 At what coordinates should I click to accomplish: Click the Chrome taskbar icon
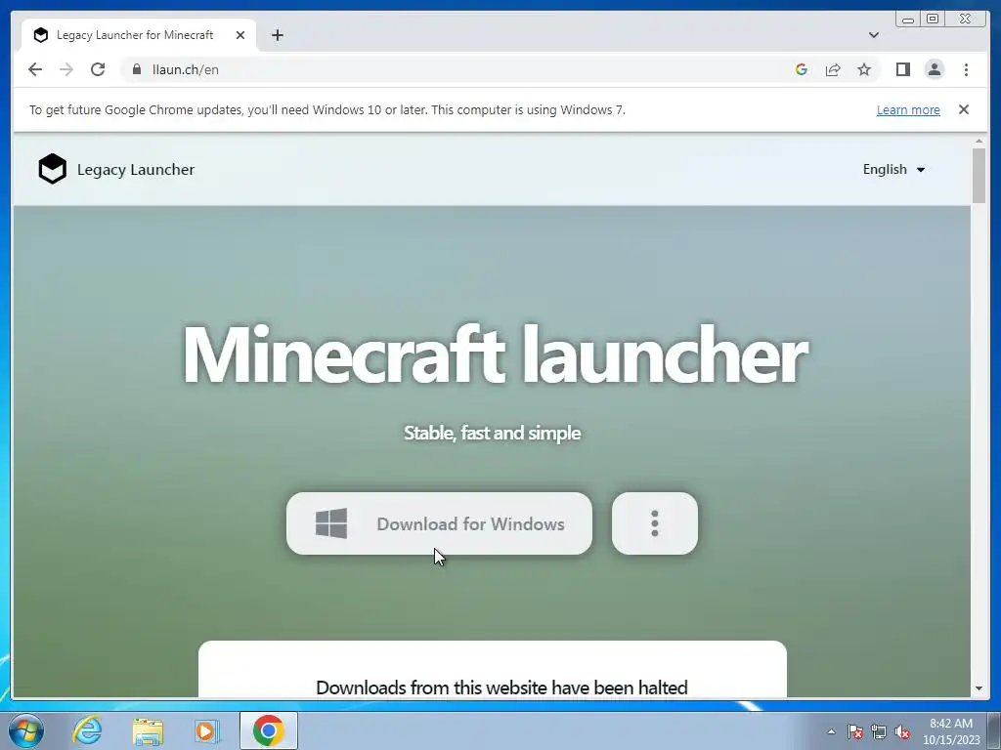pyautogui.click(x=268, y=730)
